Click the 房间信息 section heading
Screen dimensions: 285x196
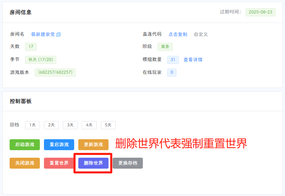pyautogui.click(x=21, y=12)
